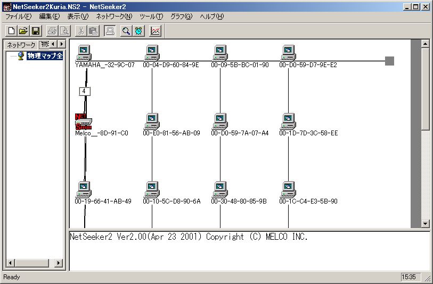The image size is (433, 284).
Task: Select the Melco NetSeeker device icon
Action: coord(84,121)
